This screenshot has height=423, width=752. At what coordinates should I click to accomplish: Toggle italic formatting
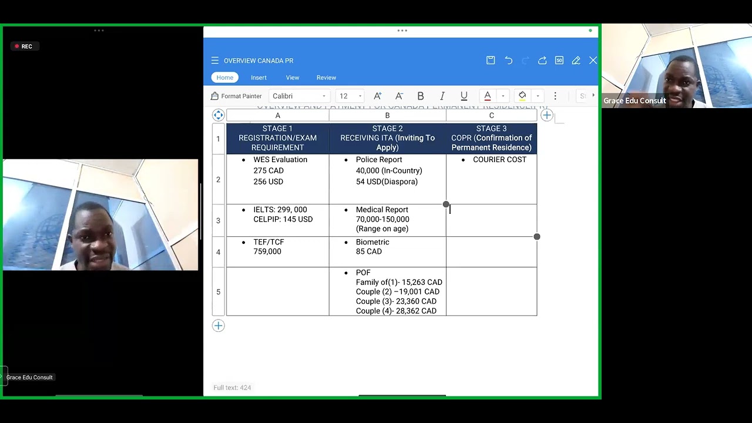(442, 96)
